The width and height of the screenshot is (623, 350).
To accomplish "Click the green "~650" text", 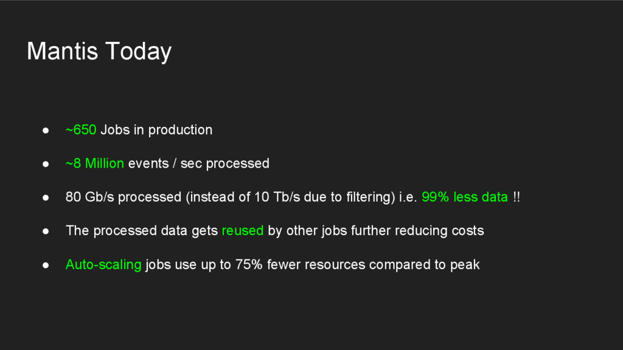I will (x=81, y=130).
